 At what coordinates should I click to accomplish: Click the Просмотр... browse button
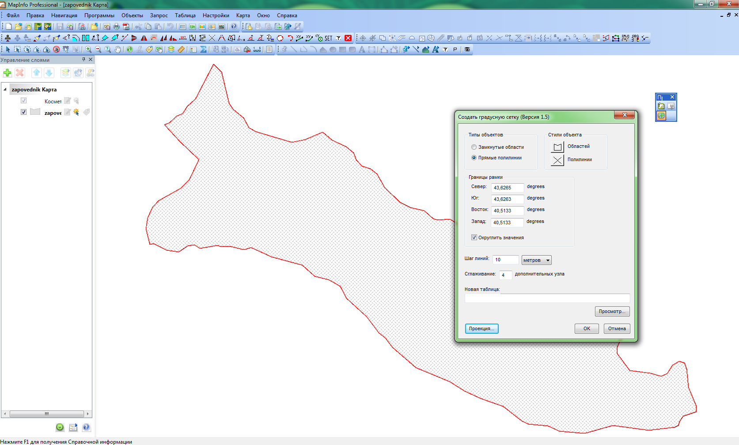tap(612, 311)
